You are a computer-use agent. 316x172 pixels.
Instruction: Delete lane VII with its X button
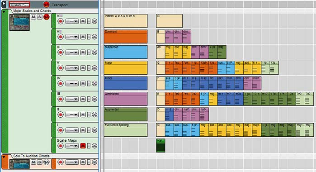[x=94, y=37]
